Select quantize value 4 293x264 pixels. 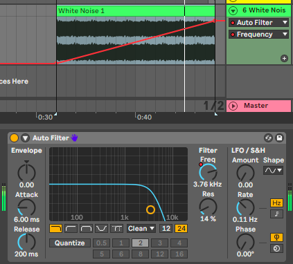[x=179, y=243]
